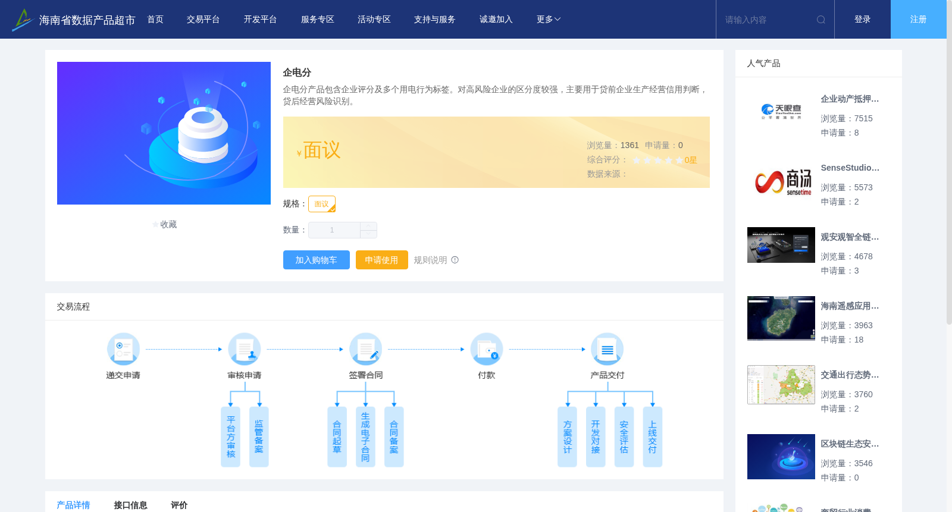Click the 交易流程 section heading
952x512 pixels.
point(73,306)
